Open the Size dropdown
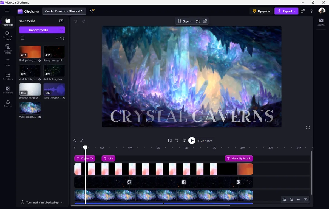Screen dimensions: 329x209 185,21
